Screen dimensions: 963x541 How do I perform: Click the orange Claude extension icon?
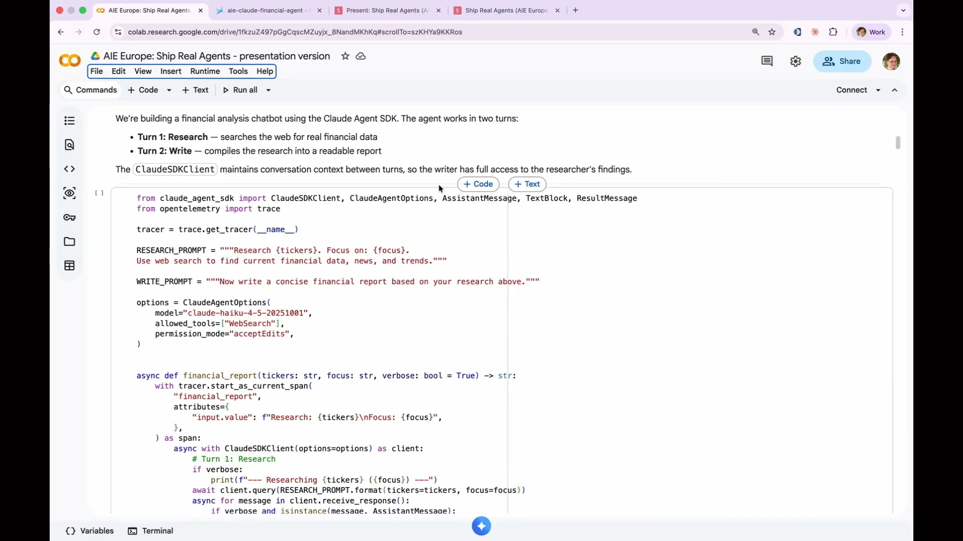pyautogui.click(x=815, y=32)
